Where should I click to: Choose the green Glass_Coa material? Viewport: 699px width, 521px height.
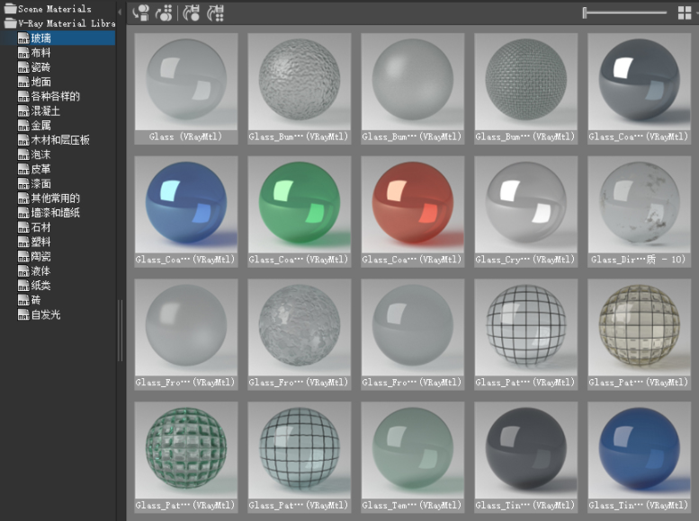(x=300, y=211)
